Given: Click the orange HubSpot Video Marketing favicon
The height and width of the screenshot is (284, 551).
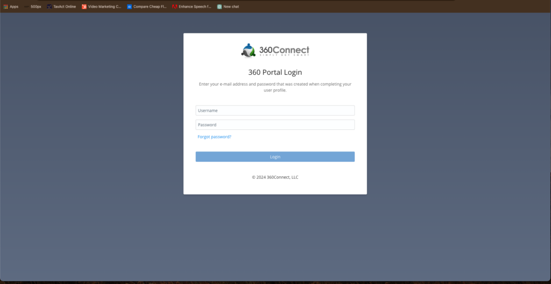Looking at the screenshot, I should (84, 6).
